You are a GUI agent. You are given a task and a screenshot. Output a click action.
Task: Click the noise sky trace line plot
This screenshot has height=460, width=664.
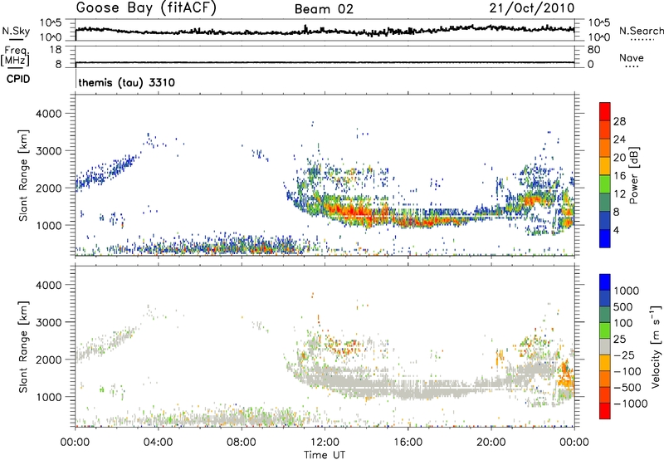(325, 30)
